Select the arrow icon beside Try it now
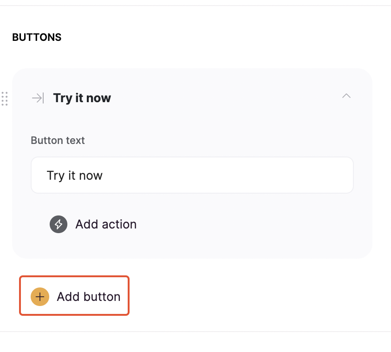This screenshot has height=352, width=391. point(37,98)
